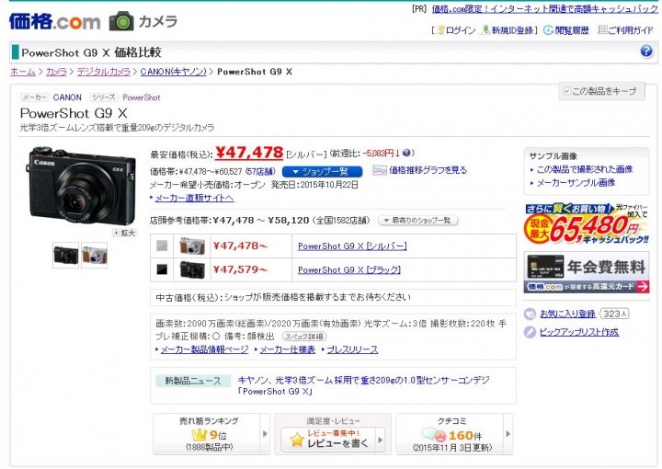Click the clock icon beside 閲覧履歴
This screenshot has height=469, width=662.
coord(548,30)
